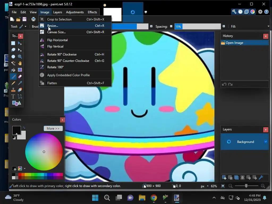Viewport: 272px width, 204px height.
Task: Open the palette management dropdown arrow
Action: click(x=25, y=168)
